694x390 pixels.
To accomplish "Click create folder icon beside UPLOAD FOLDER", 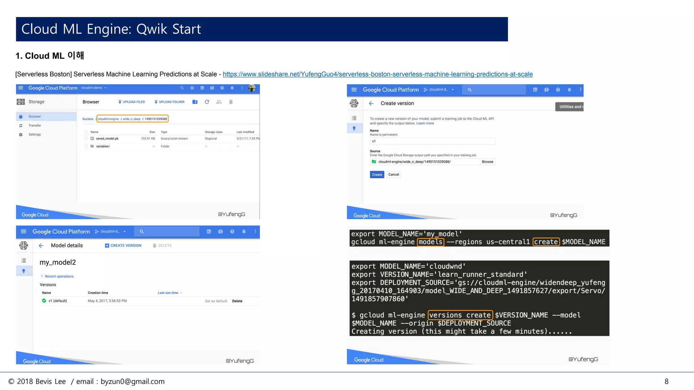I will pos(195,102).
